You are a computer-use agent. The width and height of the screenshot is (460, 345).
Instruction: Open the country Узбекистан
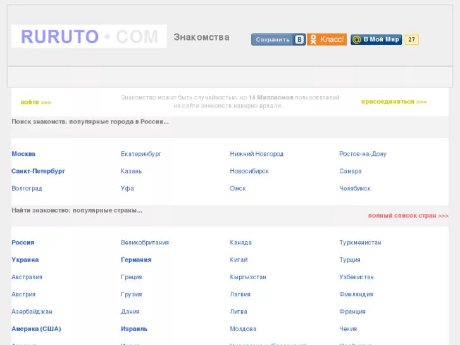pos(356,277)
